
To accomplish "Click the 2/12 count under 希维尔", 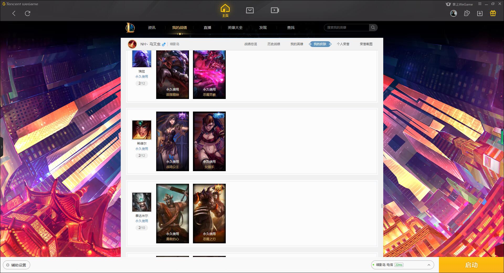I will tap(142, 156).
